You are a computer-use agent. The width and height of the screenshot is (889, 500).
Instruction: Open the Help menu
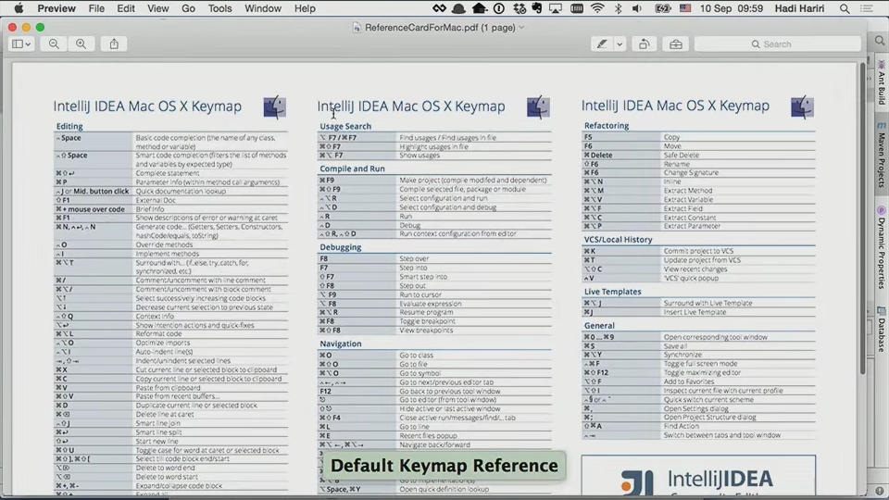click(305, 8)
